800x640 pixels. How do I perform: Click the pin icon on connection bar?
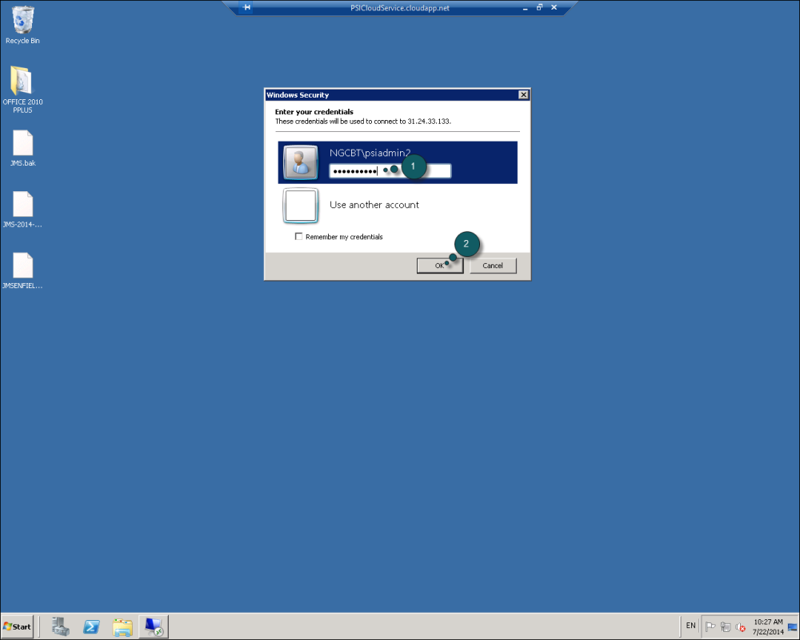(247, 8)
